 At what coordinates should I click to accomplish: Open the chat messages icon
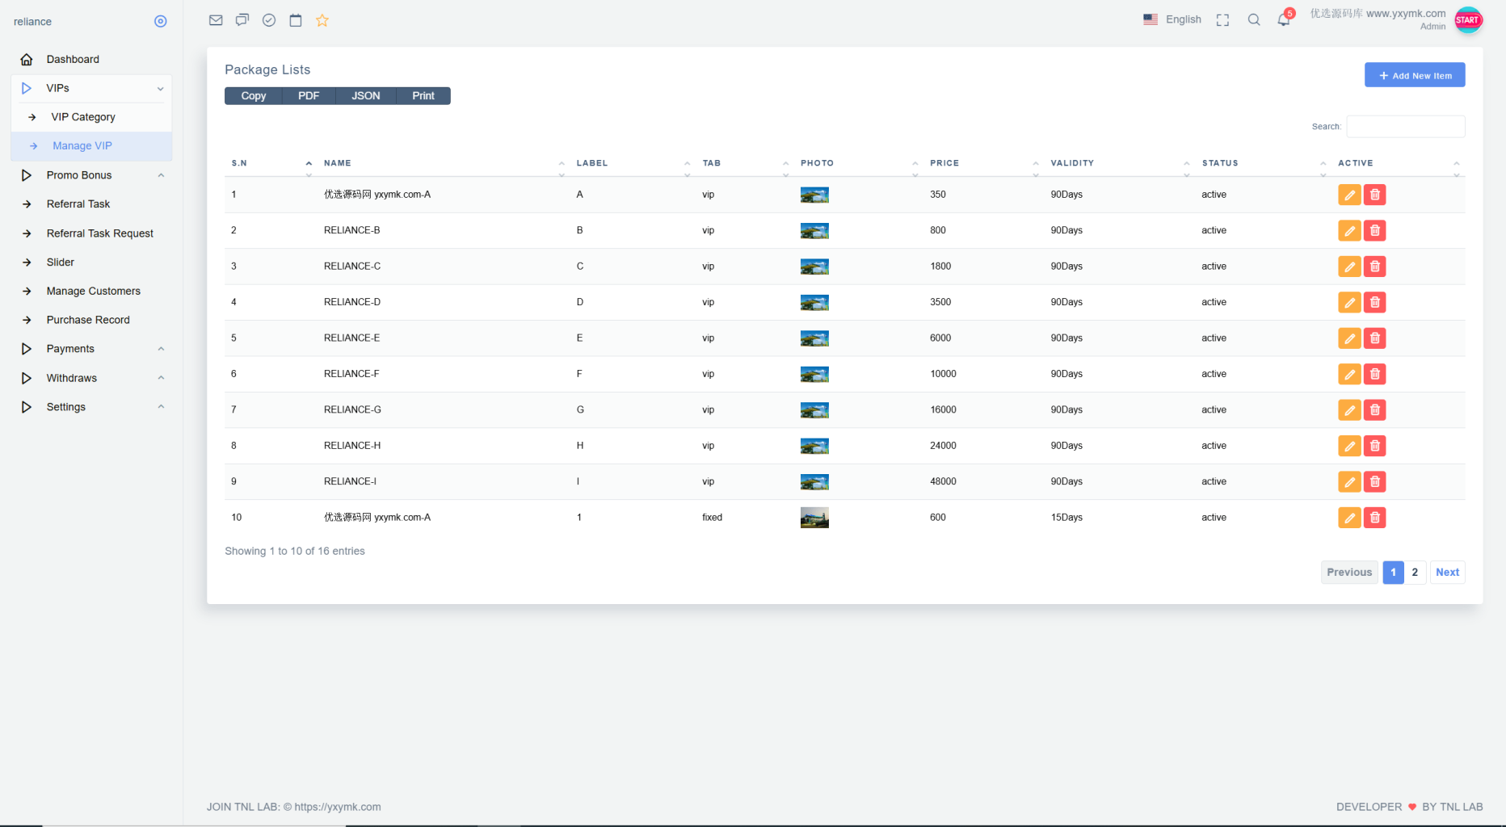coord(242,20)
